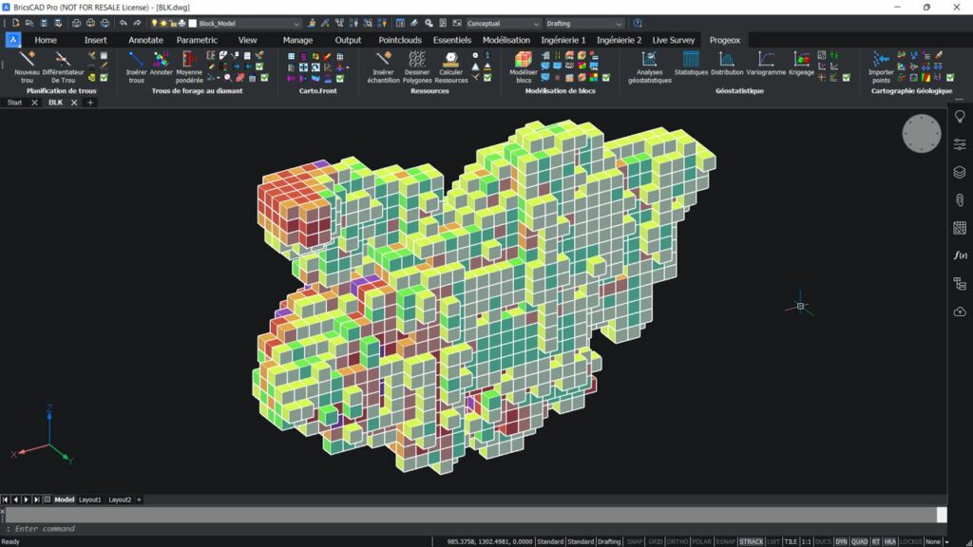
Task: Toggle STRACK in status bar
Action: (751, 541)
